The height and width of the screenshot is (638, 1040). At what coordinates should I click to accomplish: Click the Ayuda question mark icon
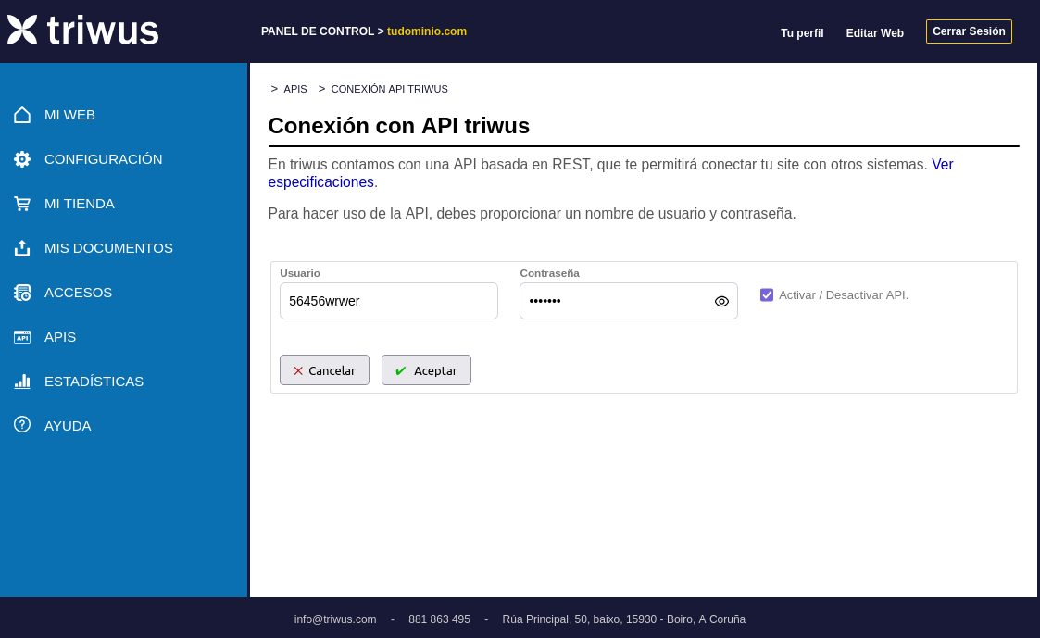[22, 424]
